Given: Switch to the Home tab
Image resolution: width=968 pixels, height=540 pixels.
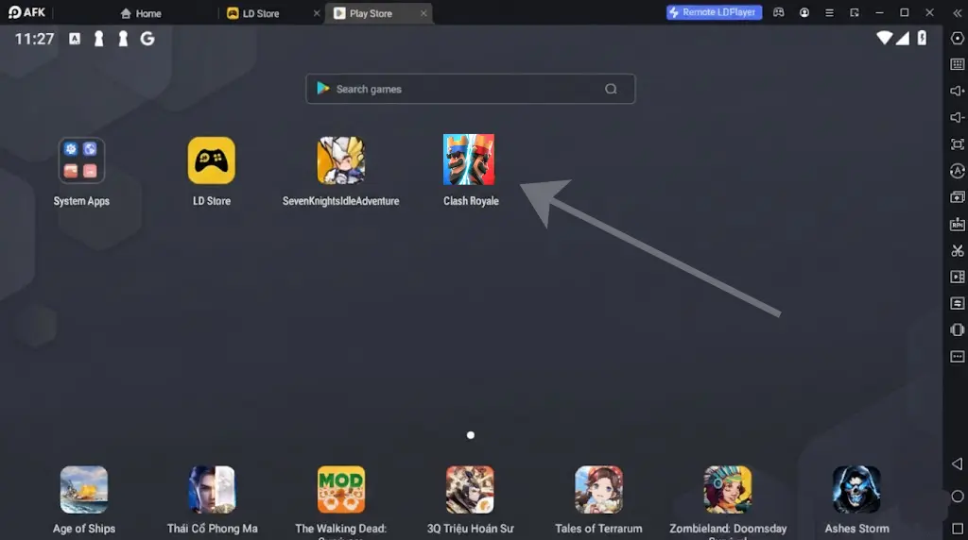Looking at the screenshot, I should click(141, 13).
